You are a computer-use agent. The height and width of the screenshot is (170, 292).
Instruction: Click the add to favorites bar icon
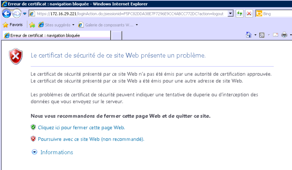tap(32, 25)
